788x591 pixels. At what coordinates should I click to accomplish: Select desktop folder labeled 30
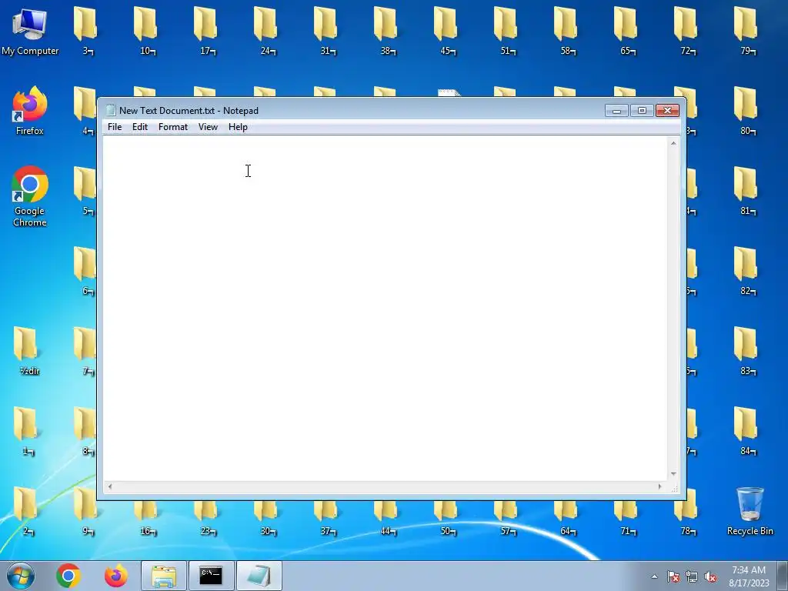[x=266, y=518]
